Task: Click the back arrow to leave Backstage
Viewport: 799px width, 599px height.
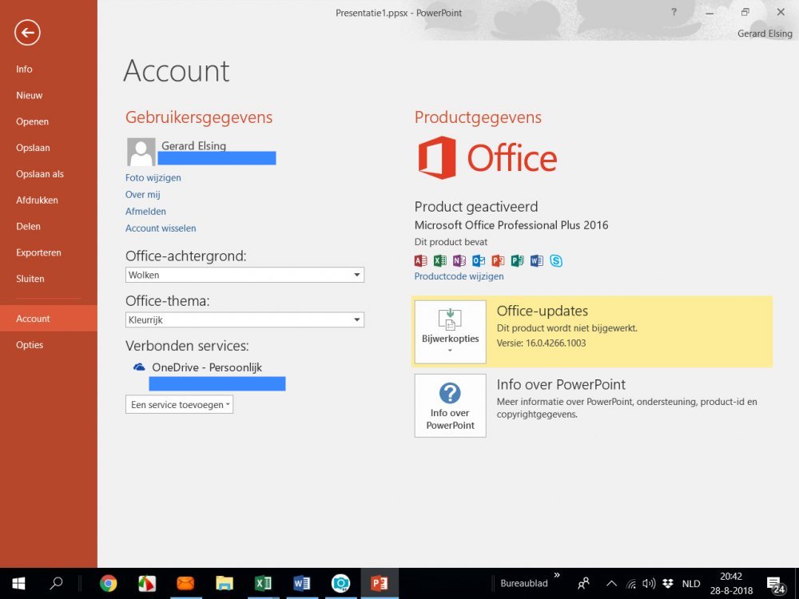Action: (x=27, y=33)
